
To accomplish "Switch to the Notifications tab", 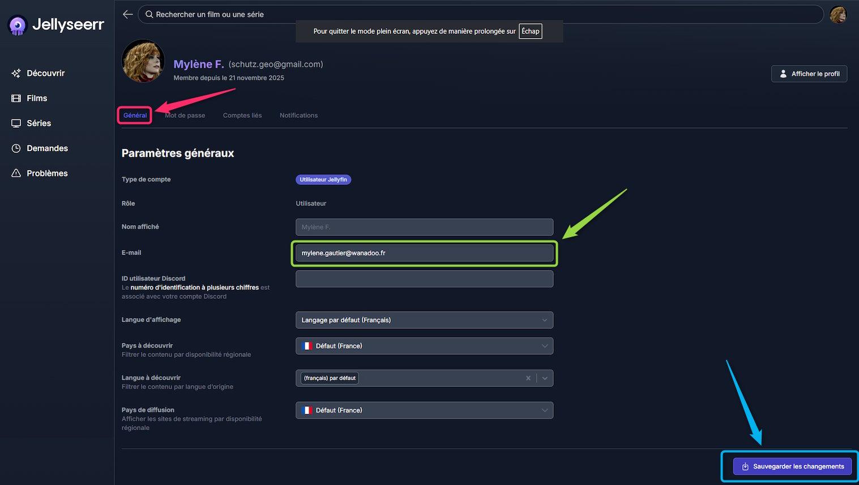I will coord(298,115).
